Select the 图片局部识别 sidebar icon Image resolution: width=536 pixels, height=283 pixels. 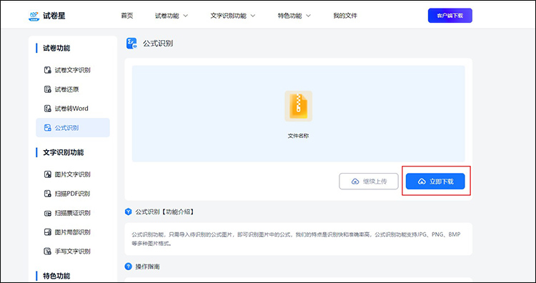coord(47,232)
